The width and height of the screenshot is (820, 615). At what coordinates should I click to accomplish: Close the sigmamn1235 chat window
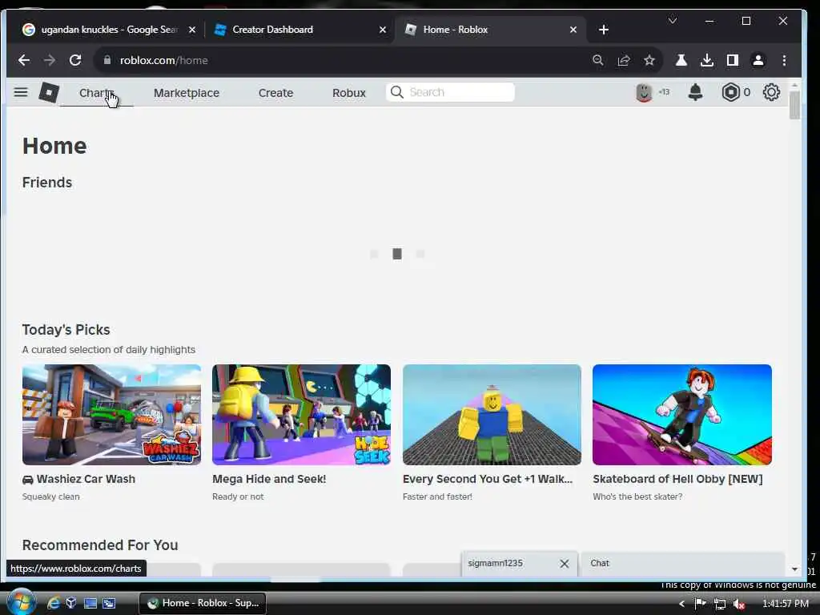(x=565, y=563)
